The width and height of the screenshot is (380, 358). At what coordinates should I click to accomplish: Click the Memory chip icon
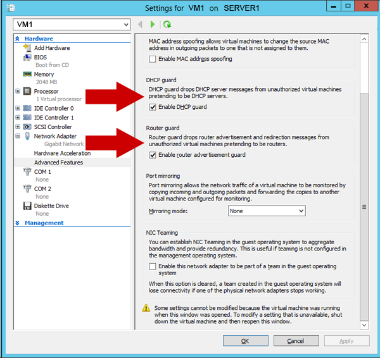27,74
